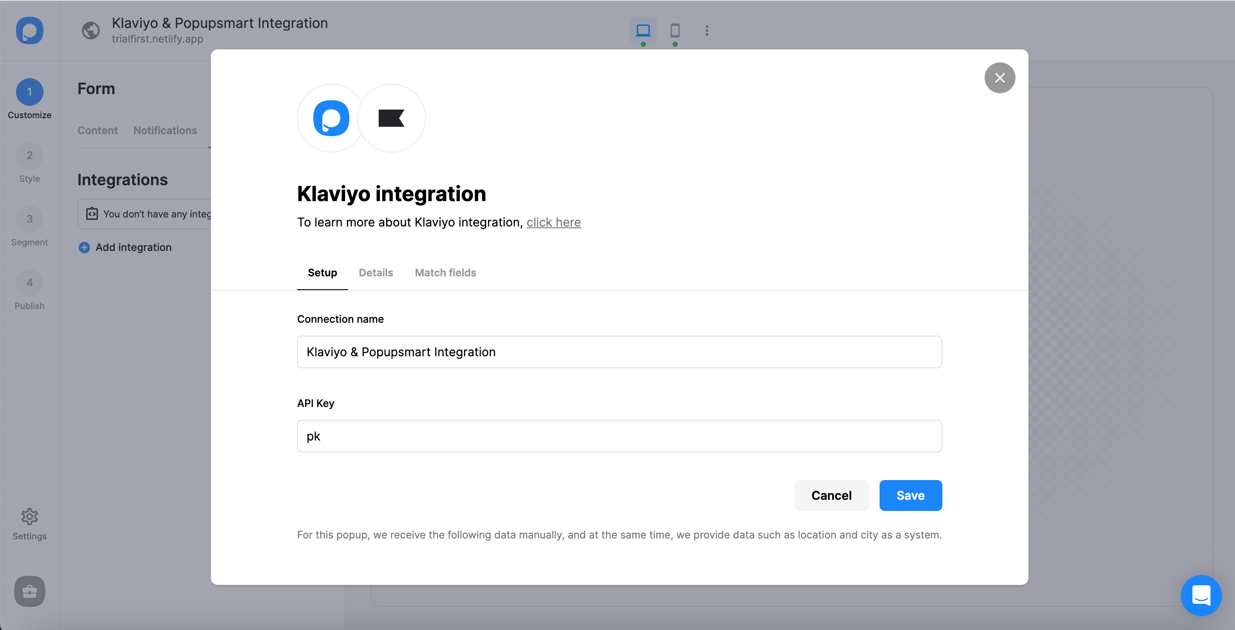This screenshot has width=1235, height=630.
Task: Click into the API Key field
Action: (619, 436)
